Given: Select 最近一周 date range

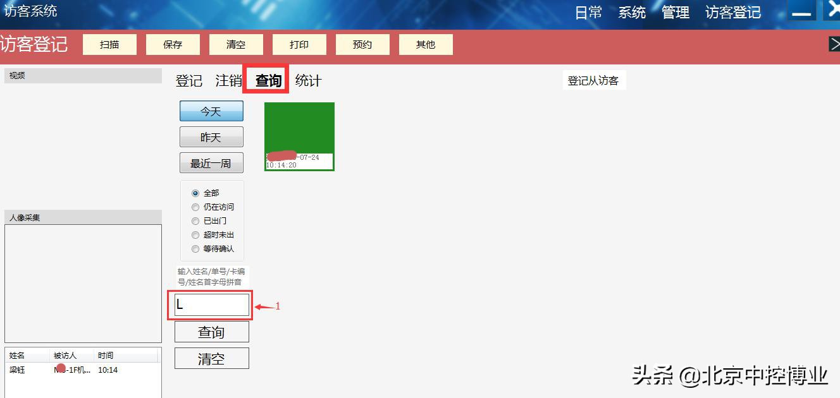Looking at the screenshot, I should tap(211, 162).
